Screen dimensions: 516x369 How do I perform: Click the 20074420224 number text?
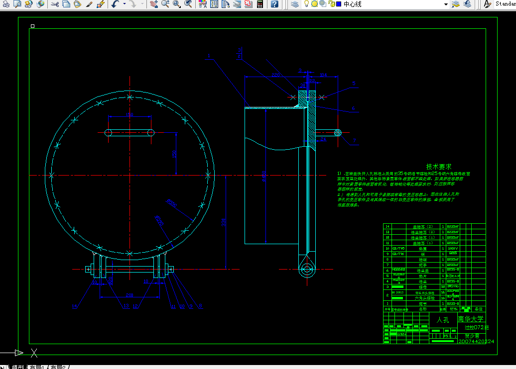[476, 341]
